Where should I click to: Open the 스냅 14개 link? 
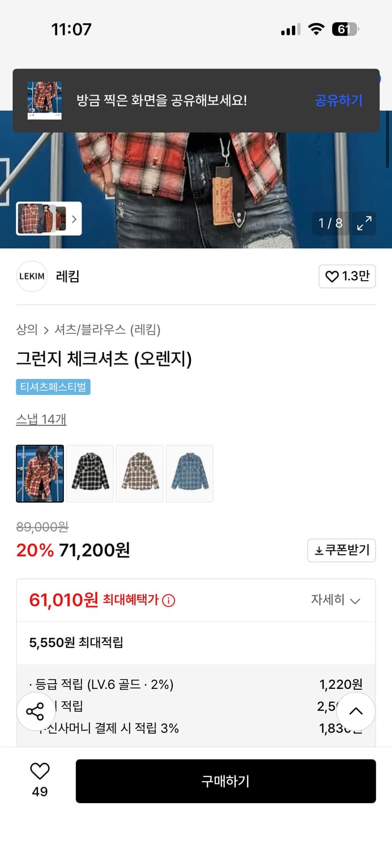(x=41, y=419)
